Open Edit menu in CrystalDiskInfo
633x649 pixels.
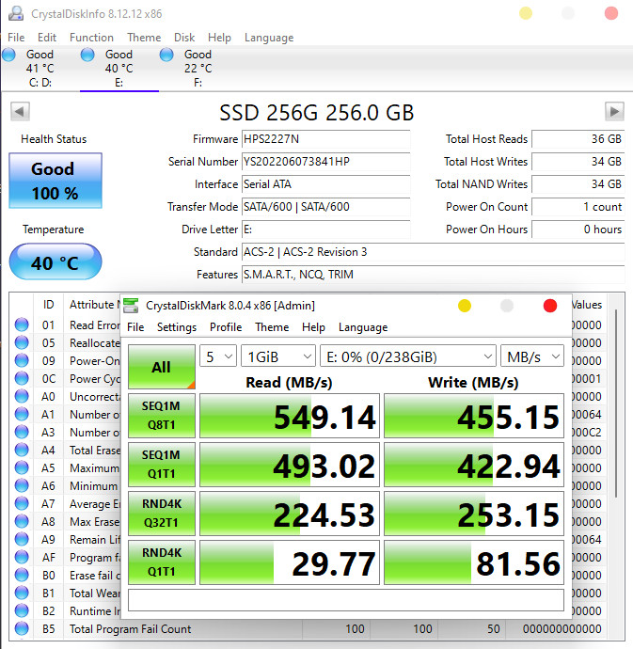click(47, 38)
